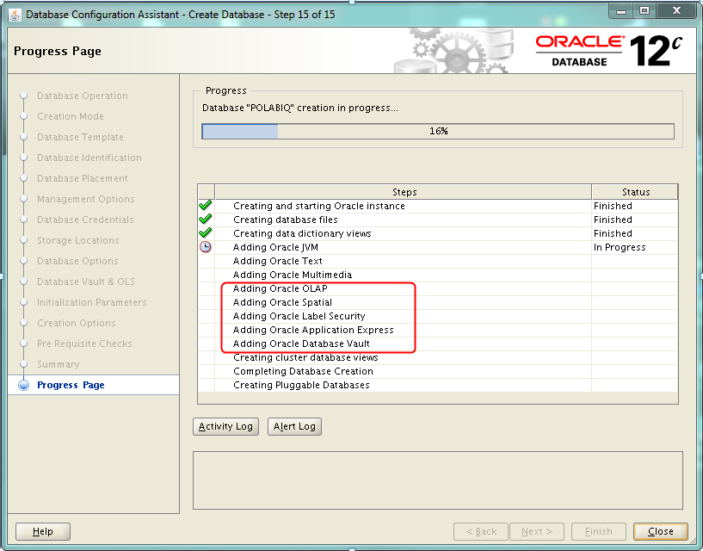This screenshot has height=551, width=703.
Task: Maximize the Database Configuration Assistant window
Action: [x=644, y=11]
